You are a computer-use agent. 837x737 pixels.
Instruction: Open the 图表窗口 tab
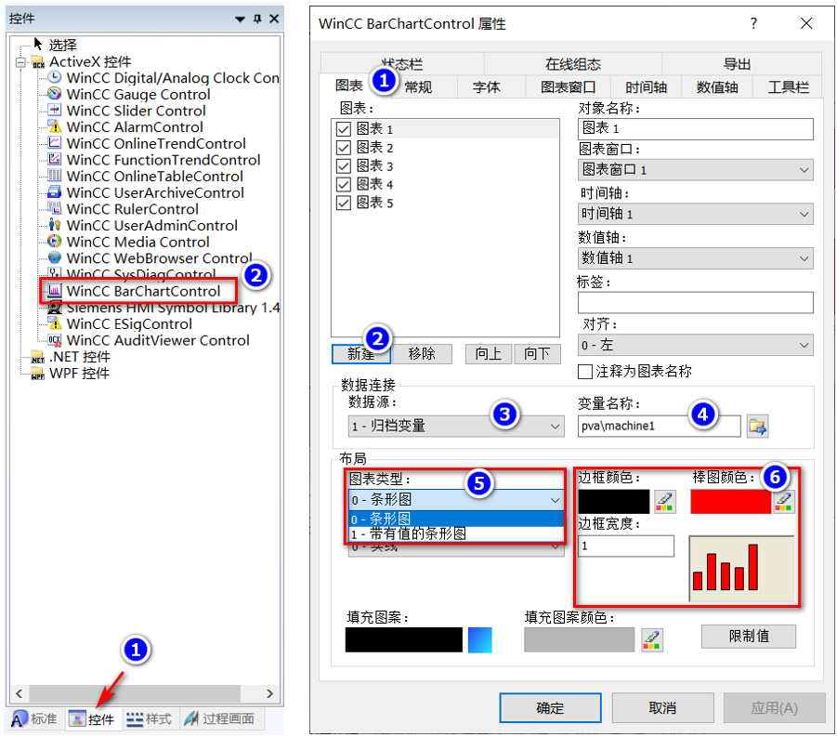pos(568,87)
